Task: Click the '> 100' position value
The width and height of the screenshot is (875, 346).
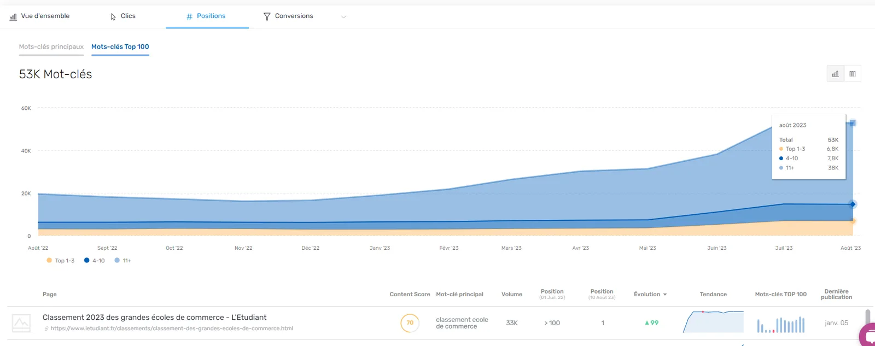Action: pyautogui.click(x=552, y=323)
